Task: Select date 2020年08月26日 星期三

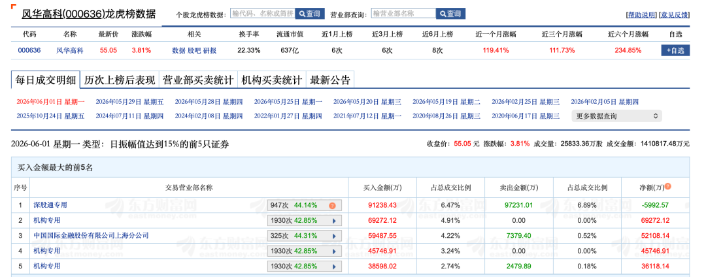Action: pyautogui.click(x=446, y=116)
